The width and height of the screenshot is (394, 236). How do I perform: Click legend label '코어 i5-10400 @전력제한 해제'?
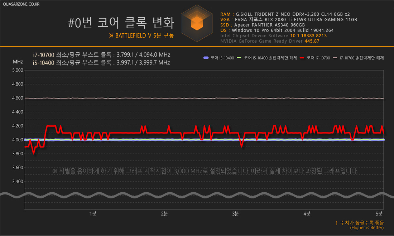[x=270, y=58]
